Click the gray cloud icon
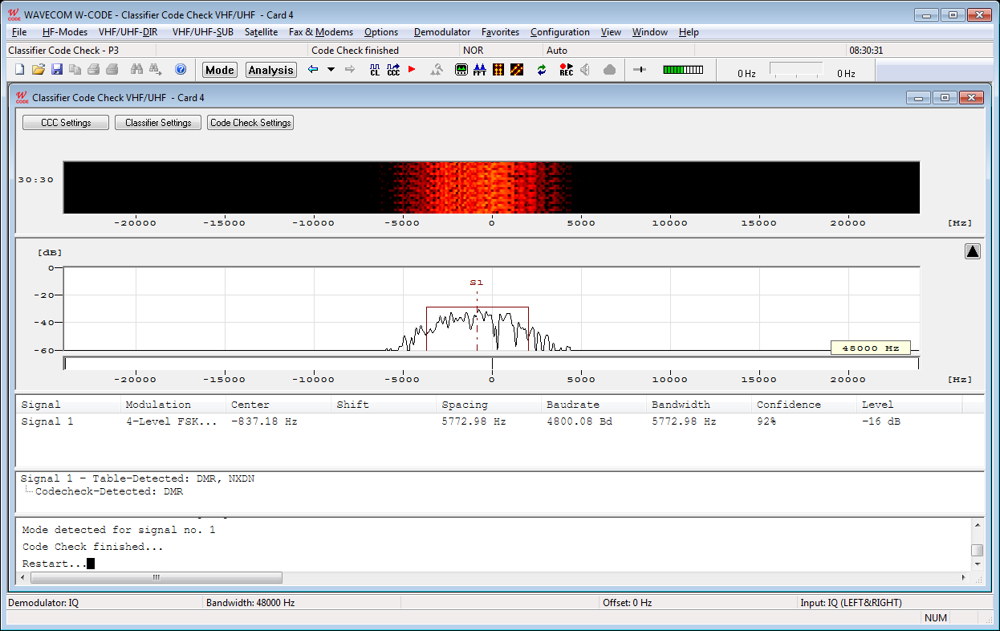This screenshot has width=1000, height=631. click(x=609, y=70)
